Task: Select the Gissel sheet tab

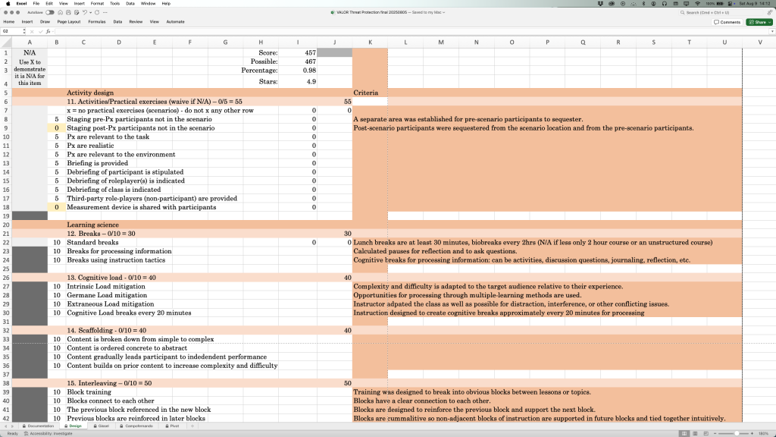Action: tap(101, 426)
